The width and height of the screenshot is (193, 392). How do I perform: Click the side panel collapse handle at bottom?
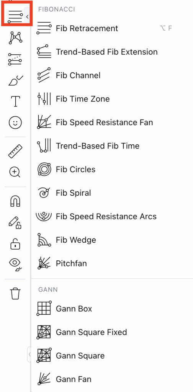point(29,354)
